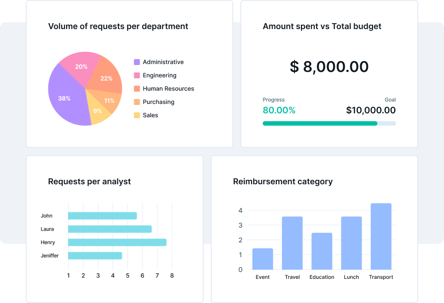Select the yellow Sales legend swatch
444x303 pixels.
(x=137, y=115)
